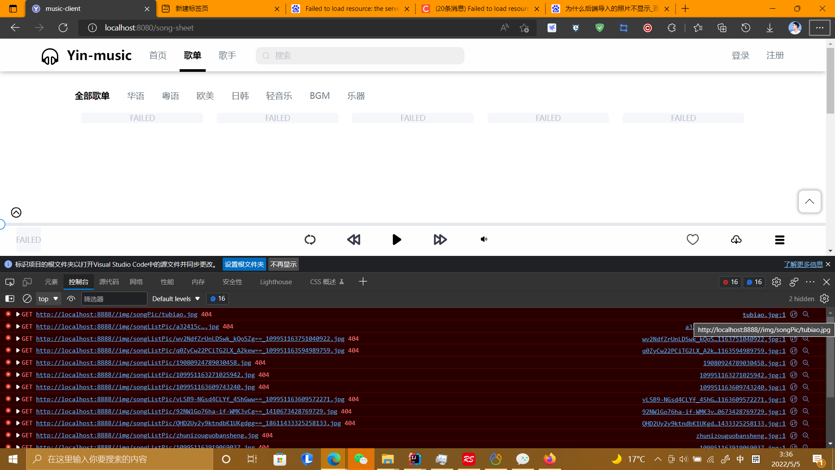Select the inspect element tool in DevTools
Image resolution: width=835 pixels, height=470 pixels.
[x=9, y=282]
